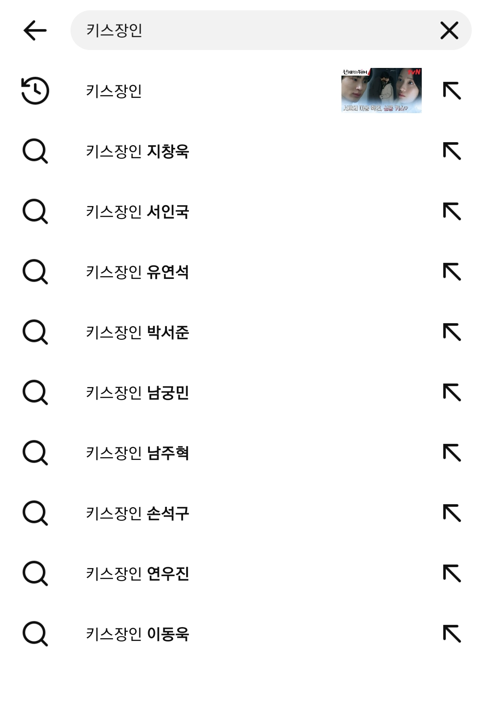Insert 키스장인 서인국 using arrow icon
Image resolution: width=482 pixels, height=716 pixels.
pos(452,211)
